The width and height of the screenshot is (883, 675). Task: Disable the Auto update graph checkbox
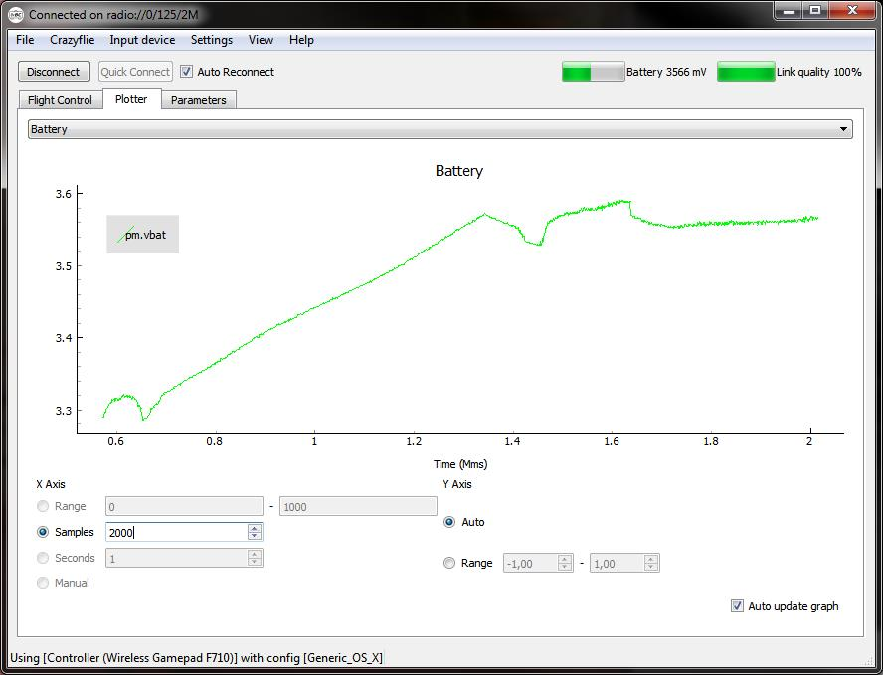click(x=737, y=606)
